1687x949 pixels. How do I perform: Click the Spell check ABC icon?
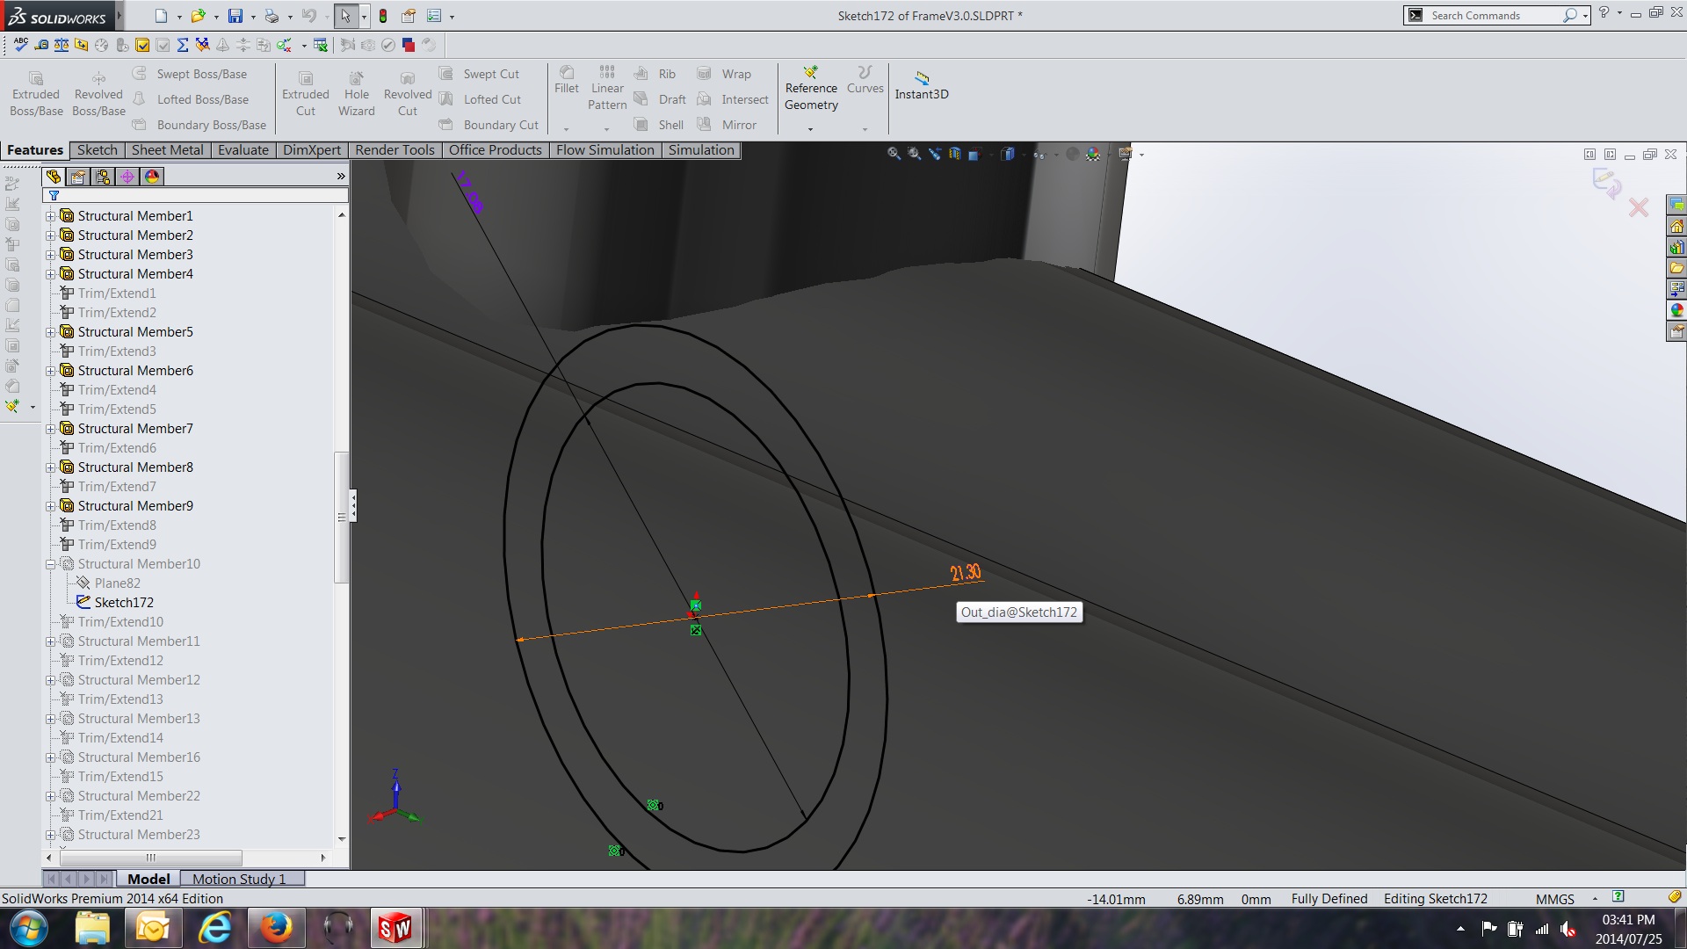click(x=20, y=45)
